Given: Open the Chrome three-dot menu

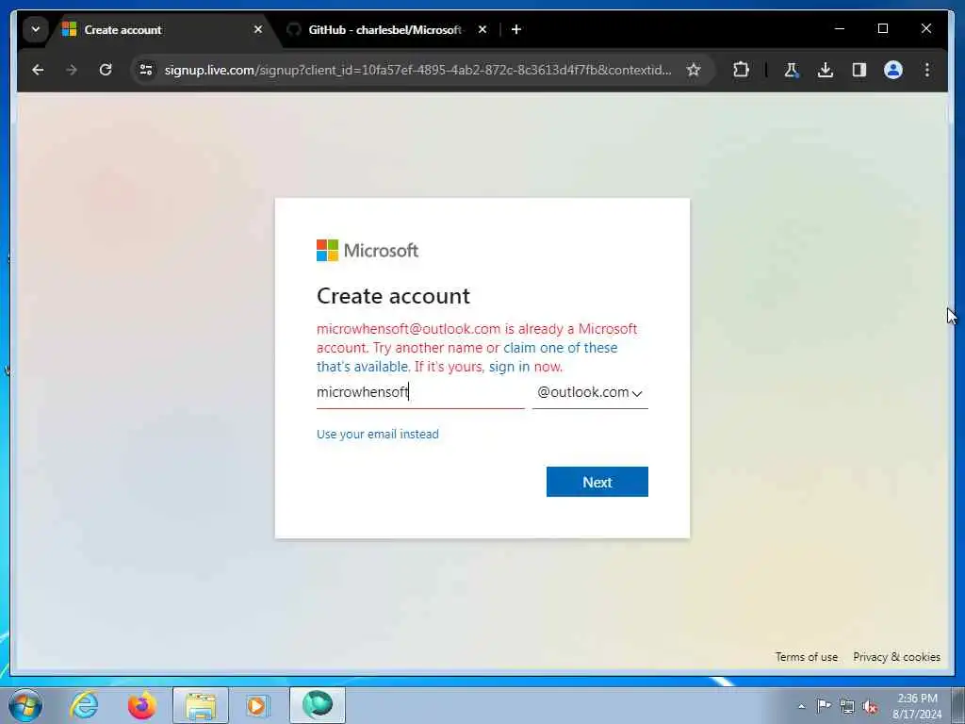Looking at the screenshot, I should (927, 70).
